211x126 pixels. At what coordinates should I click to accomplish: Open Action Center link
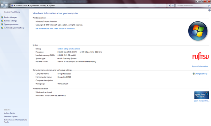coord(10,113)
